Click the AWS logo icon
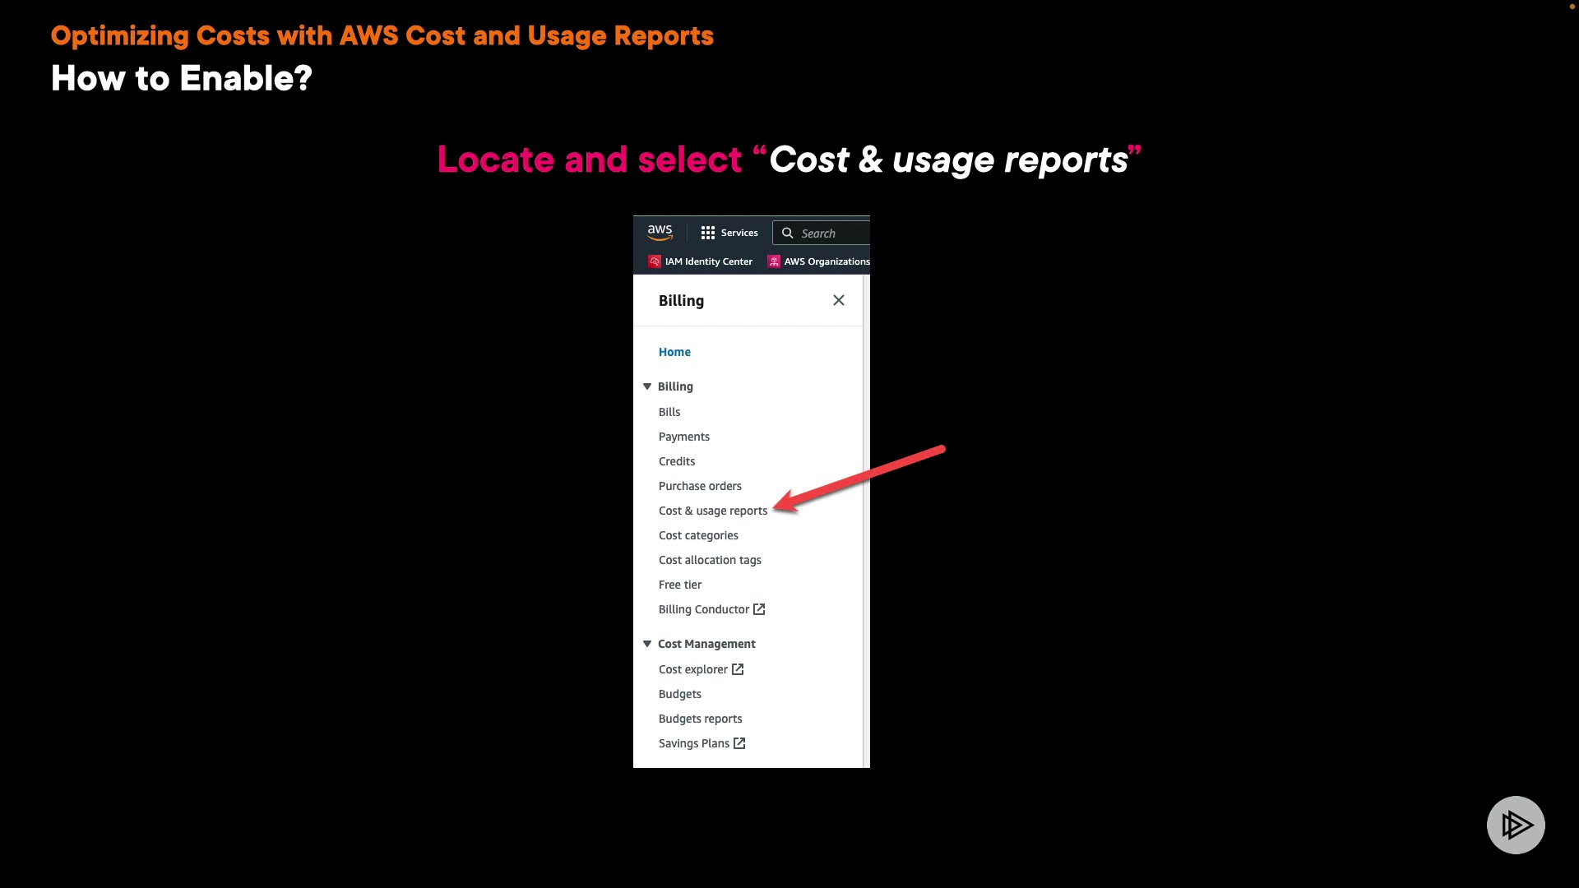The width and height of the screenshot is (1579, 888). [660, 233]
